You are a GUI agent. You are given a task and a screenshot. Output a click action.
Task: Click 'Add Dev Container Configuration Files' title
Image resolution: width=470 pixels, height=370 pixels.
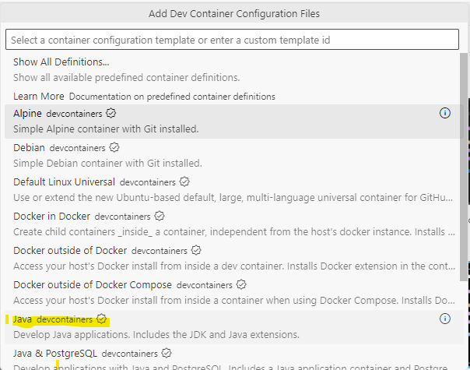234,13
